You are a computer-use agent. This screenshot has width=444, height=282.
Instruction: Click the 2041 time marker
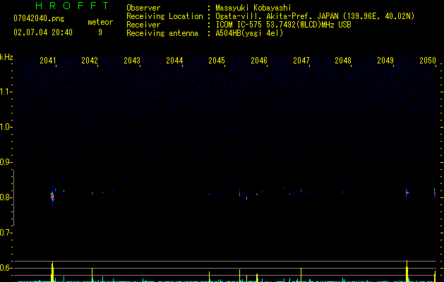(47, 61)
